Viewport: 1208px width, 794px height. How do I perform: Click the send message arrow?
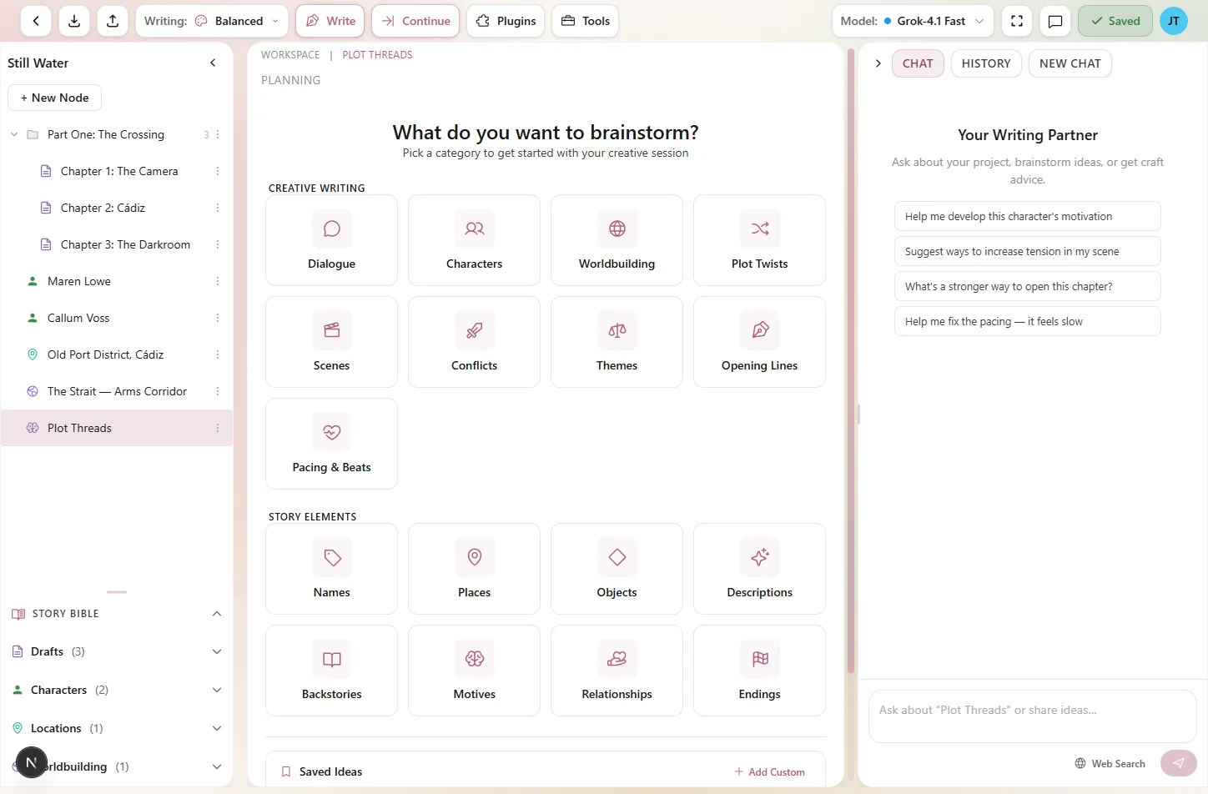click(x=1178, y=763)
